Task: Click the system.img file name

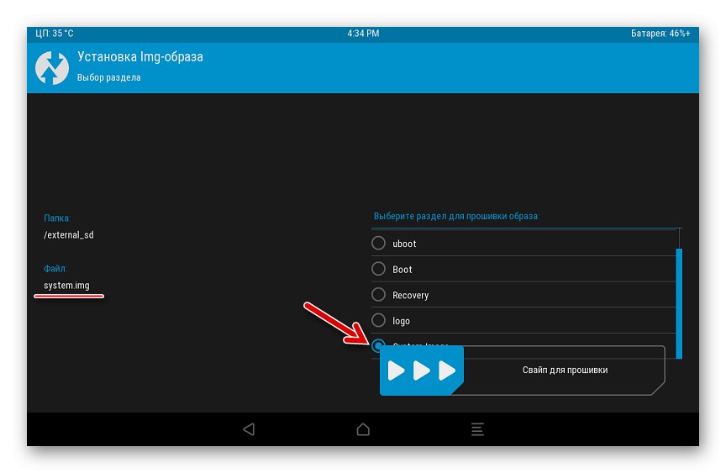Action: (x=66, y=286)
